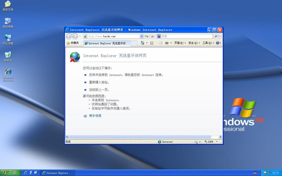Screen dimensions: 282x176
Task: Expand 更多信息 more information section
Action: coord(85,116)
